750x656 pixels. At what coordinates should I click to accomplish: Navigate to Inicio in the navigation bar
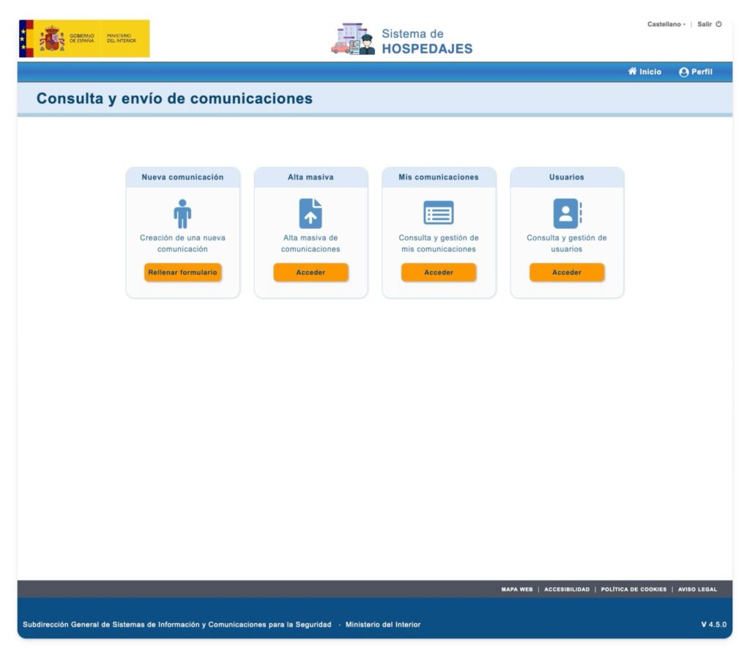[646, 71]
